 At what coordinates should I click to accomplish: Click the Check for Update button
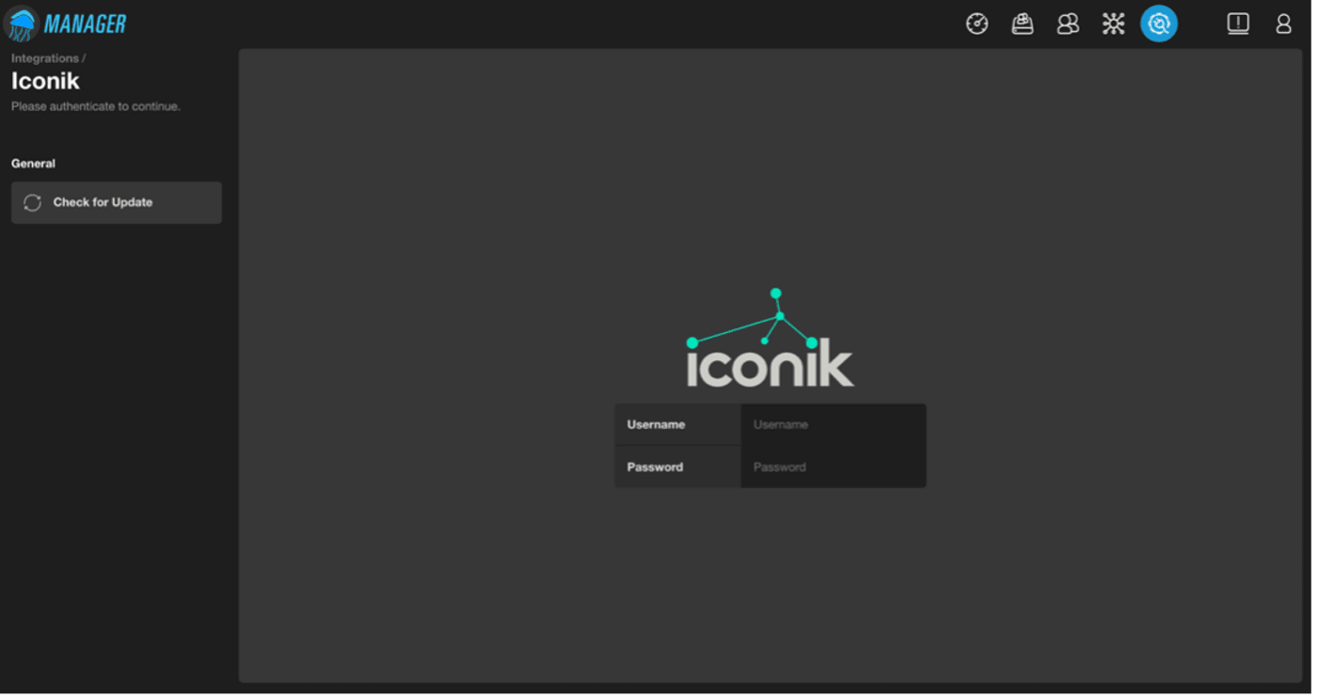(117, 203)
